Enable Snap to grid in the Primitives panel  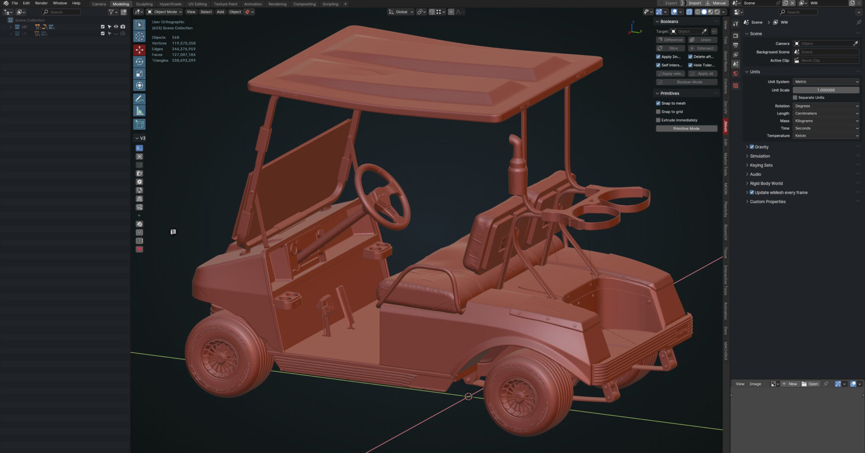(x=658, y=111)
